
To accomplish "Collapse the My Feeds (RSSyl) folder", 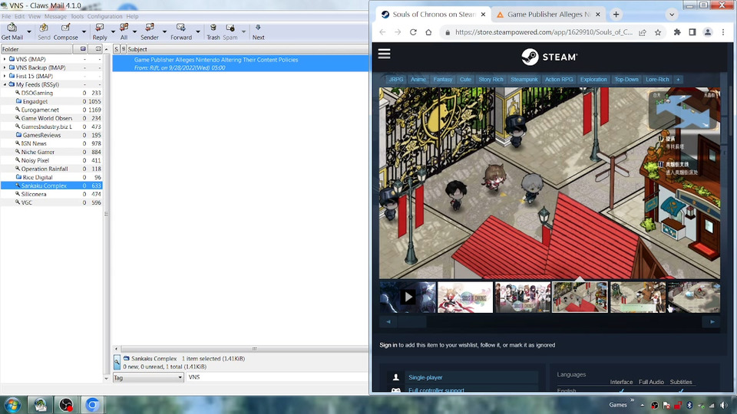I will (x=5, y=84).
